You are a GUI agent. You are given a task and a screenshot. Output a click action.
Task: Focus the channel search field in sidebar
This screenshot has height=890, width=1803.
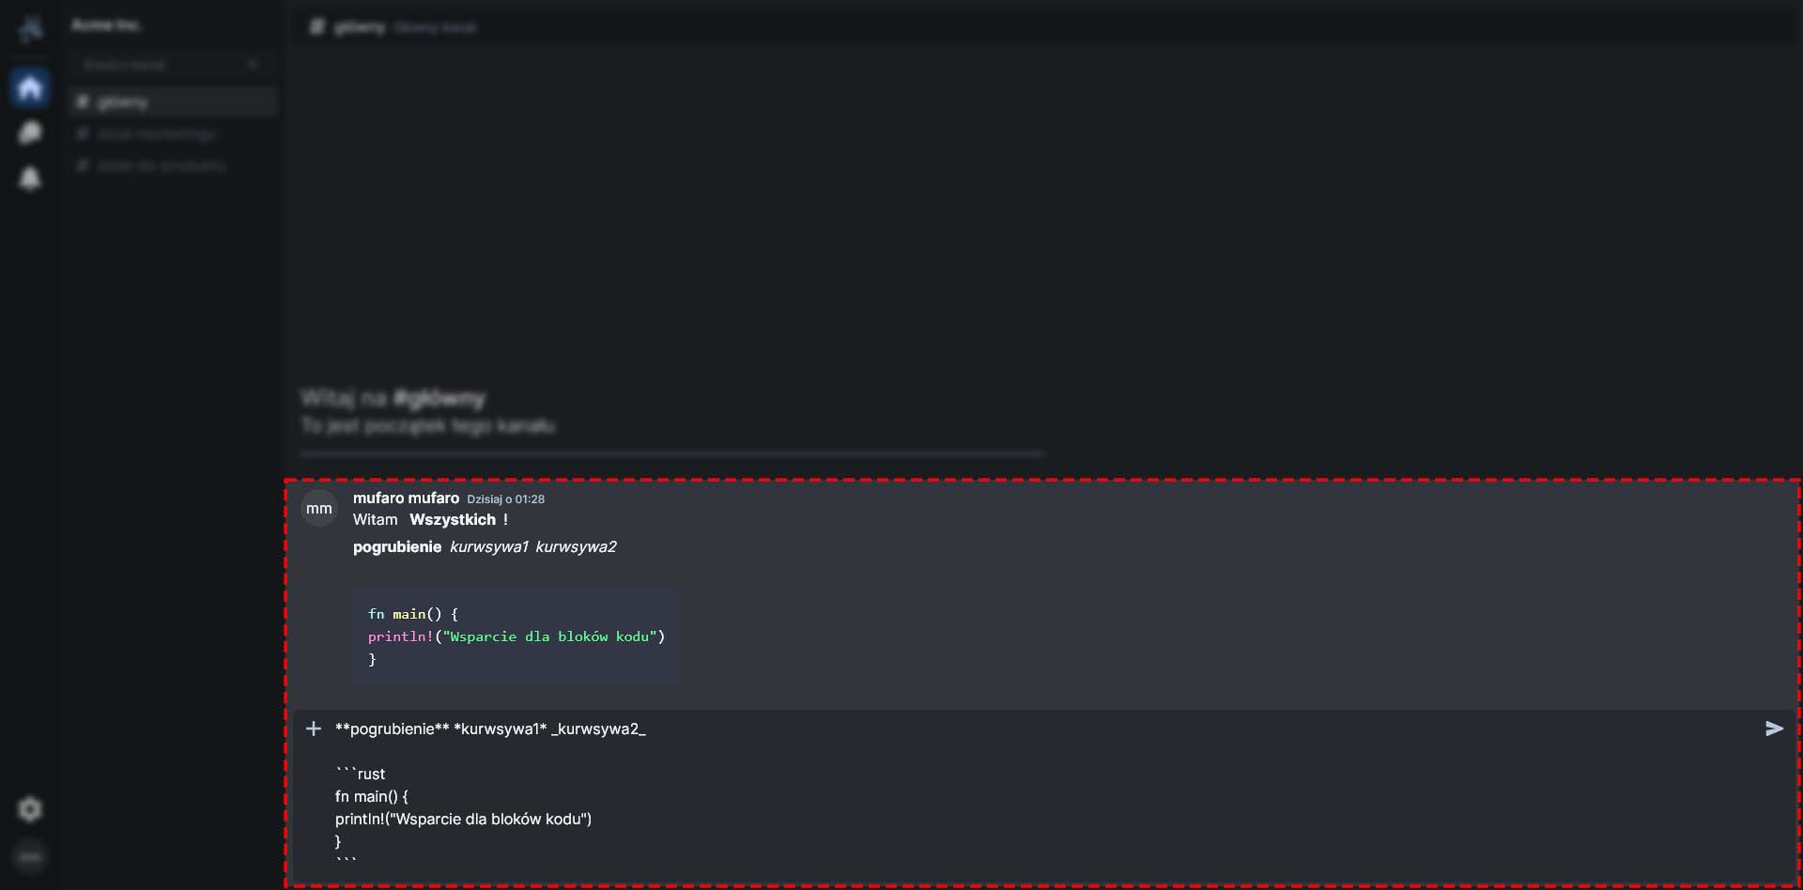click(155, 64)
